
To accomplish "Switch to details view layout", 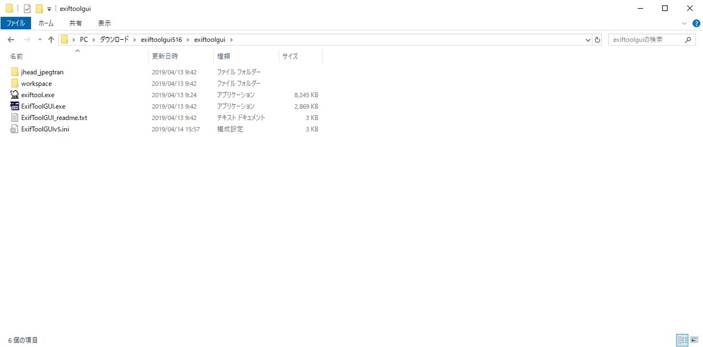I will pyautogui.click(x=682, y=340).
